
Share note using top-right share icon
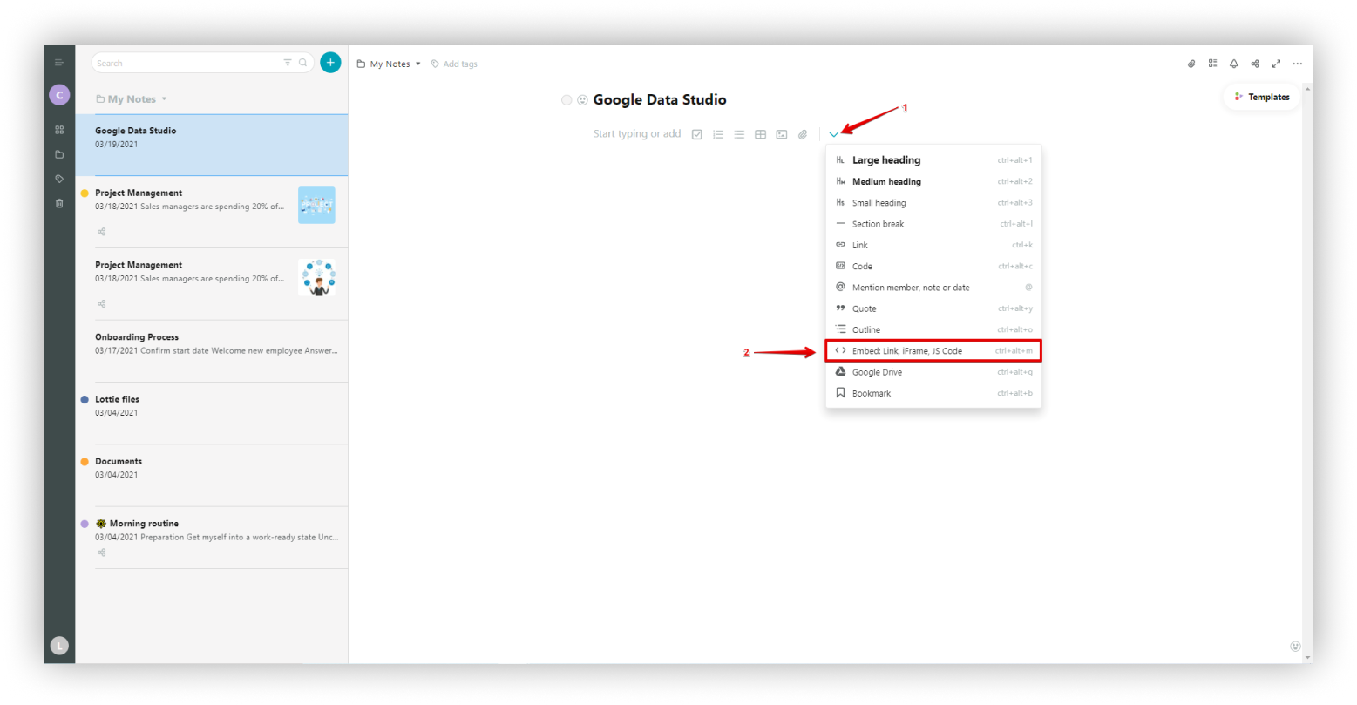pos(1255,64)
